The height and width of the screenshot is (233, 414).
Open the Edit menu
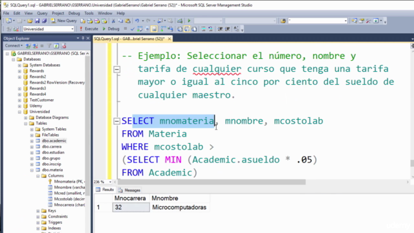(x=17, y=13)
